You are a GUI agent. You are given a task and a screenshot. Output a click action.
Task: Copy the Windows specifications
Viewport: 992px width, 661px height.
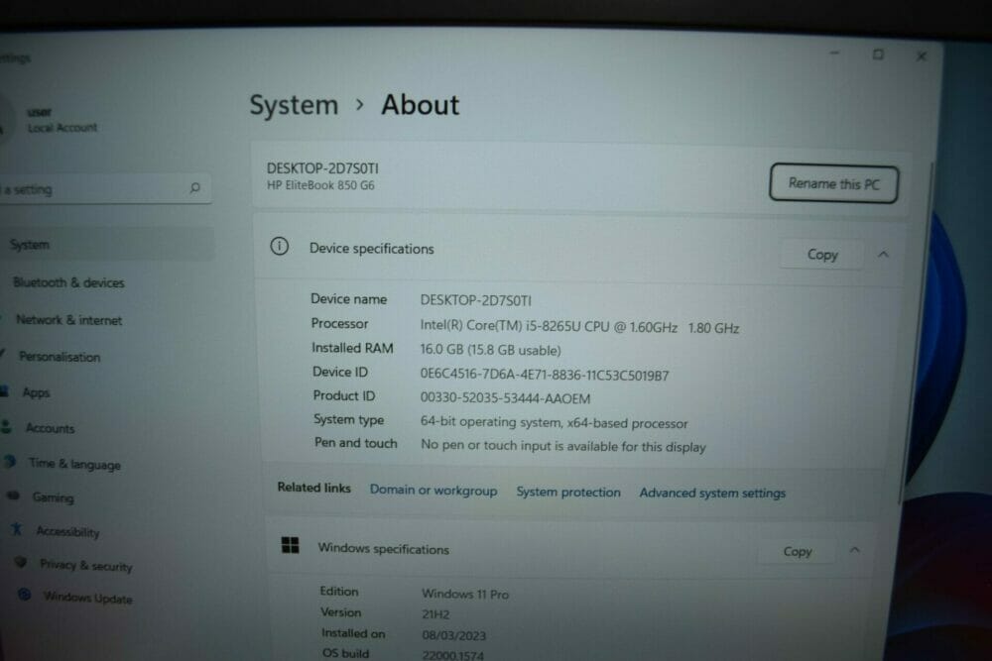tap(798, 551)
